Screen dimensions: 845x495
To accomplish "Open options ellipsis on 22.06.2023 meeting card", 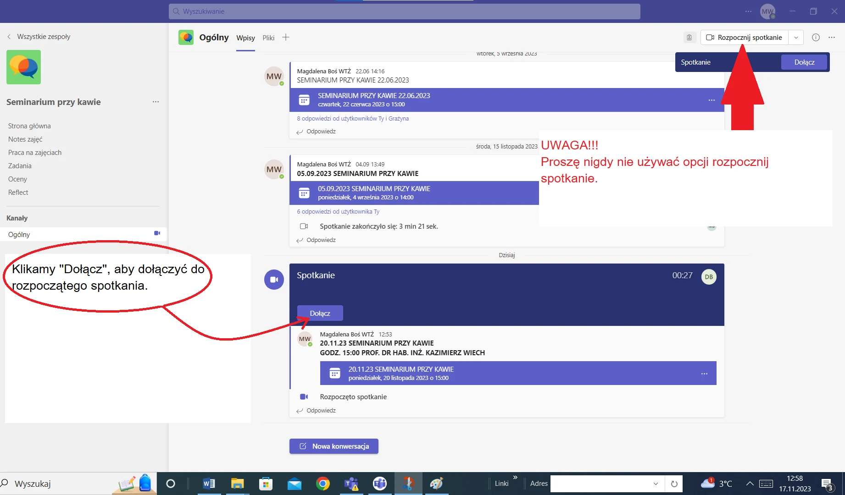I will coord(712,100).
